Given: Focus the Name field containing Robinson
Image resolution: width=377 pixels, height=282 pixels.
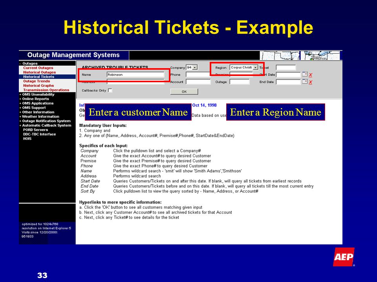Looking at the screenshot, I should coord(135,74).
